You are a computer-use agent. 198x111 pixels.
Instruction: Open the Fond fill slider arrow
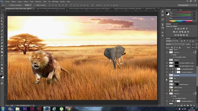coord(196,47)
